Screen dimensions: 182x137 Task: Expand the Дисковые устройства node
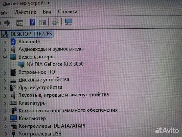[x=5, y=81]
